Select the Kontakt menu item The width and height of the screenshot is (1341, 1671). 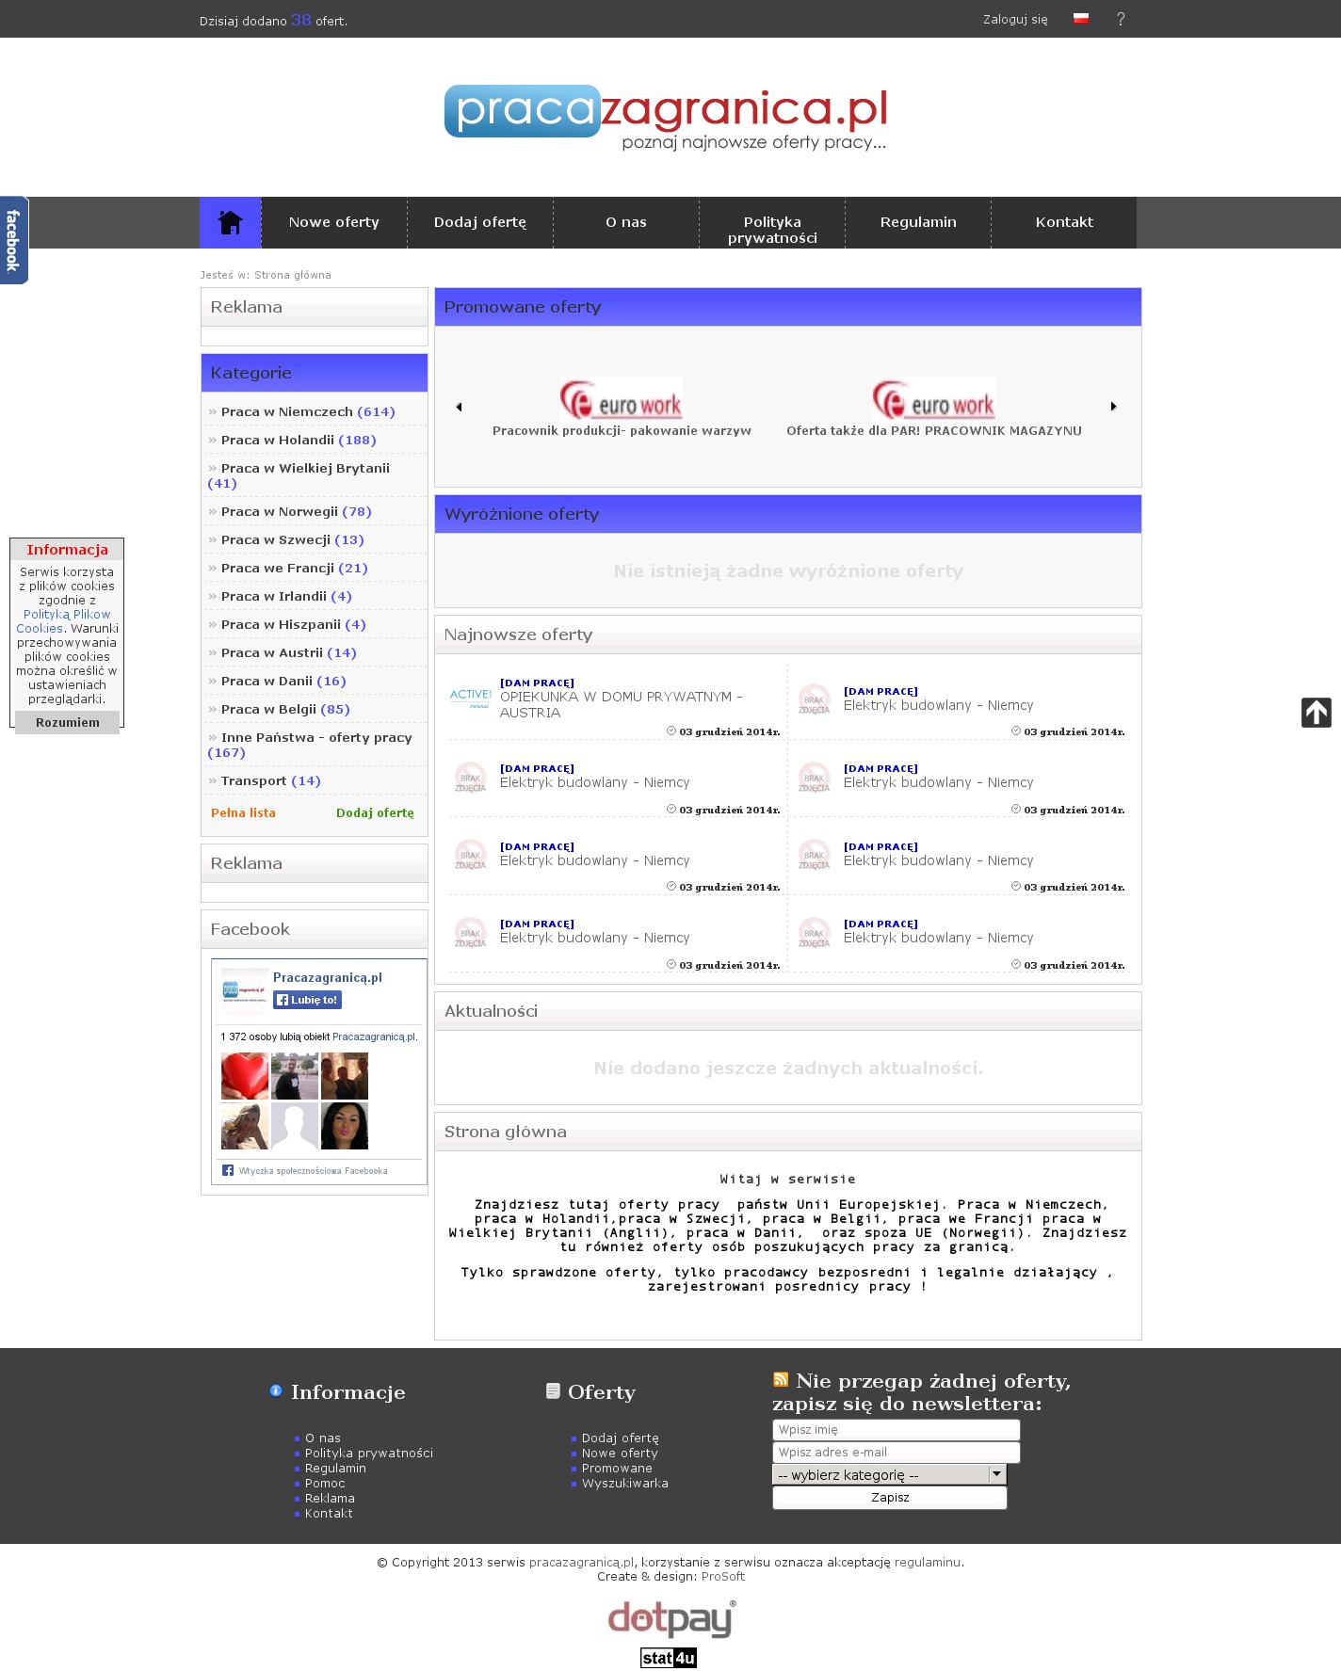point(1063,222)
